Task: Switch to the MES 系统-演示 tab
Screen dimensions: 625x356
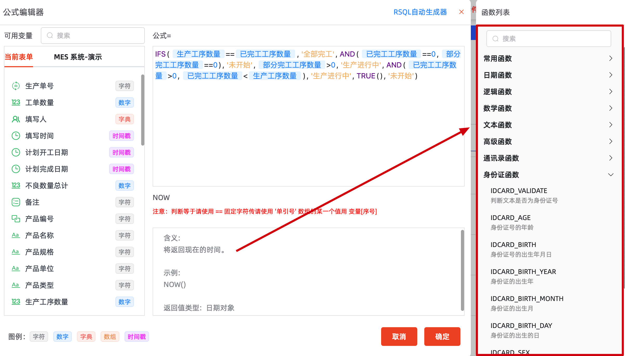Action: [78, 57]
